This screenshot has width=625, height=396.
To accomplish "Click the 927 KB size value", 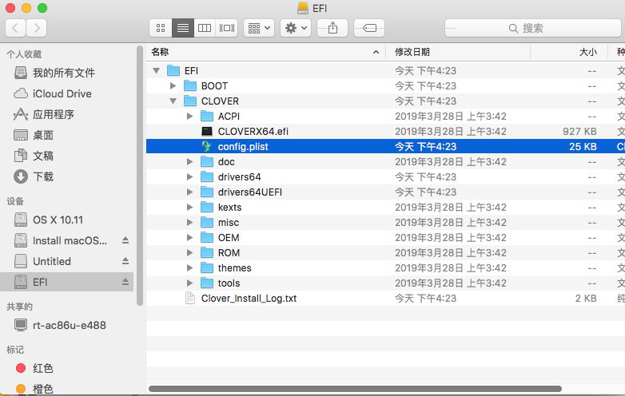I will coord(579,132).
